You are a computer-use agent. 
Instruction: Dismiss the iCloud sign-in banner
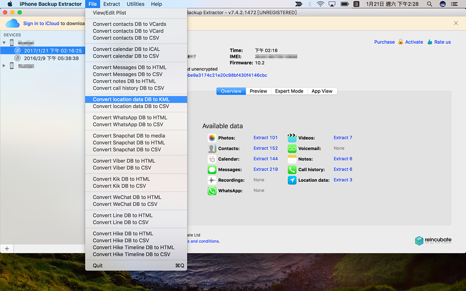click(x=456, y=23)
